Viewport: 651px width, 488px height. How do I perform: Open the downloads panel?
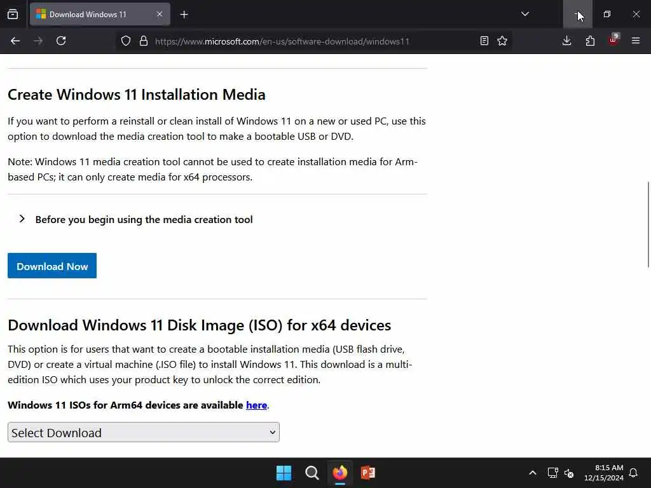pyautogui.click(x=566, y=41)
